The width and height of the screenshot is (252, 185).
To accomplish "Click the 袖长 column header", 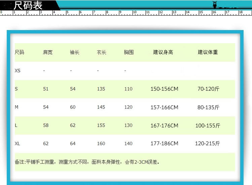I will click(75, 52).
